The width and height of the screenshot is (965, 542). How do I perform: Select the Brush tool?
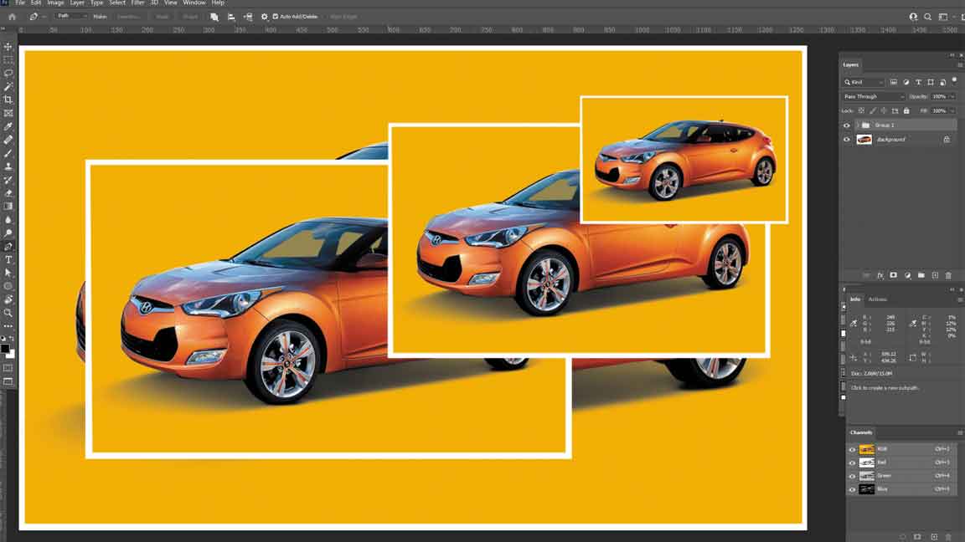tap(8, 153)
